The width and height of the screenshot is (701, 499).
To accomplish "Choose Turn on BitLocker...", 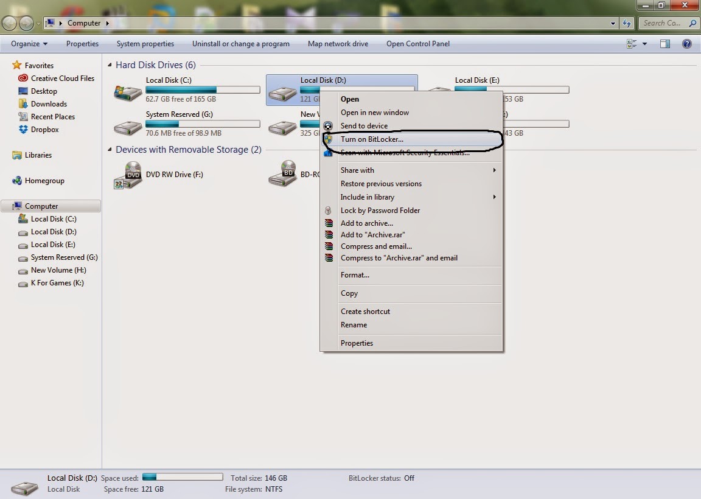I will point(412,139).
